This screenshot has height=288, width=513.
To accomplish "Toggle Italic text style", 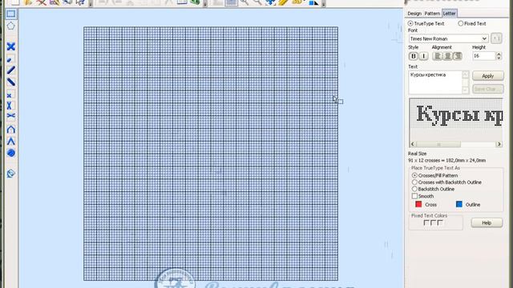I will 424,56.
